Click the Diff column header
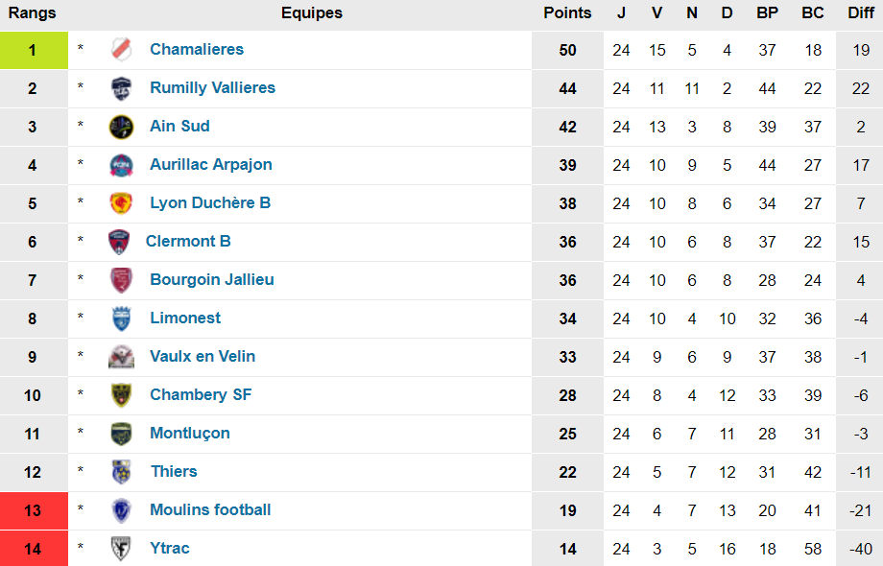883x566 pixels. point(860,13)
